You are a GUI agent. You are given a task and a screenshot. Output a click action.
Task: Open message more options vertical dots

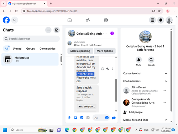click(112, 69)
